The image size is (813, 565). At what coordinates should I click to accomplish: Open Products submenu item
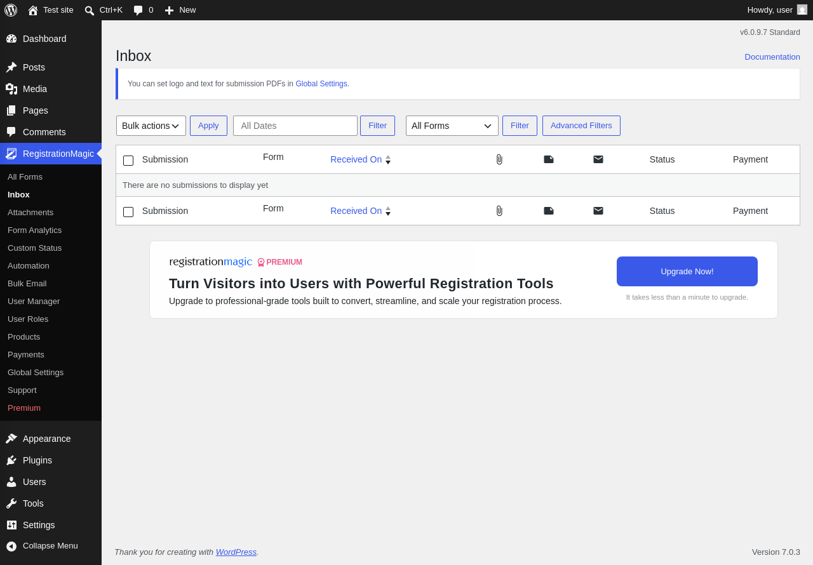[51, 337]
